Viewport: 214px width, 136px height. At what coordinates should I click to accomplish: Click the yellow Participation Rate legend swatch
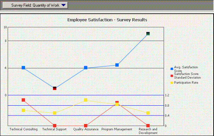coord(172,83)
